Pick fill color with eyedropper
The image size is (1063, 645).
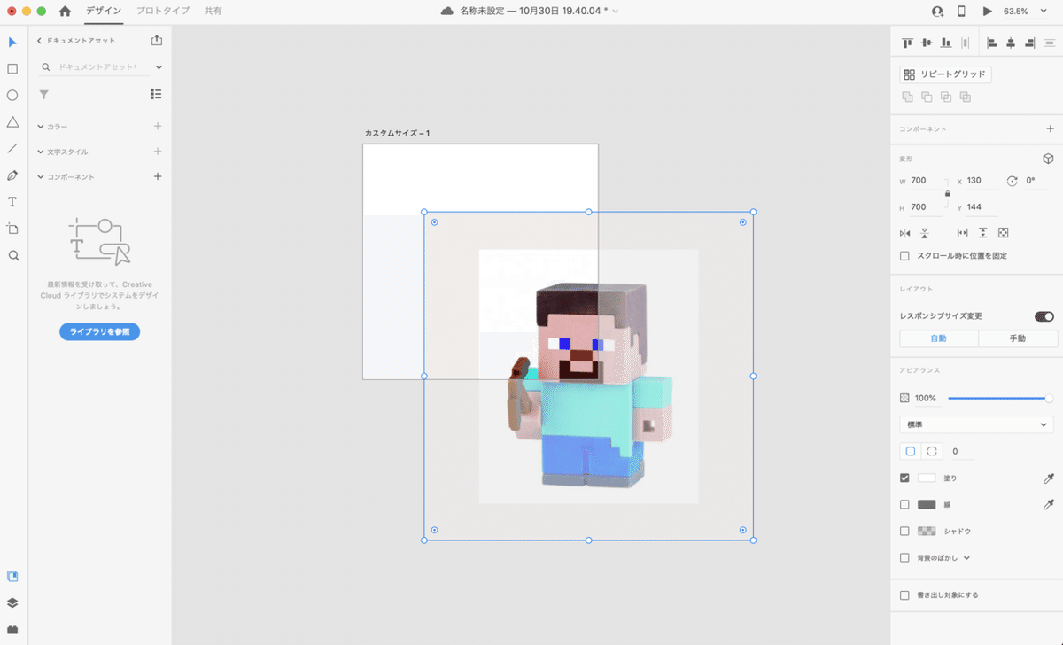pyautogui.click(x=1049, y=478)
